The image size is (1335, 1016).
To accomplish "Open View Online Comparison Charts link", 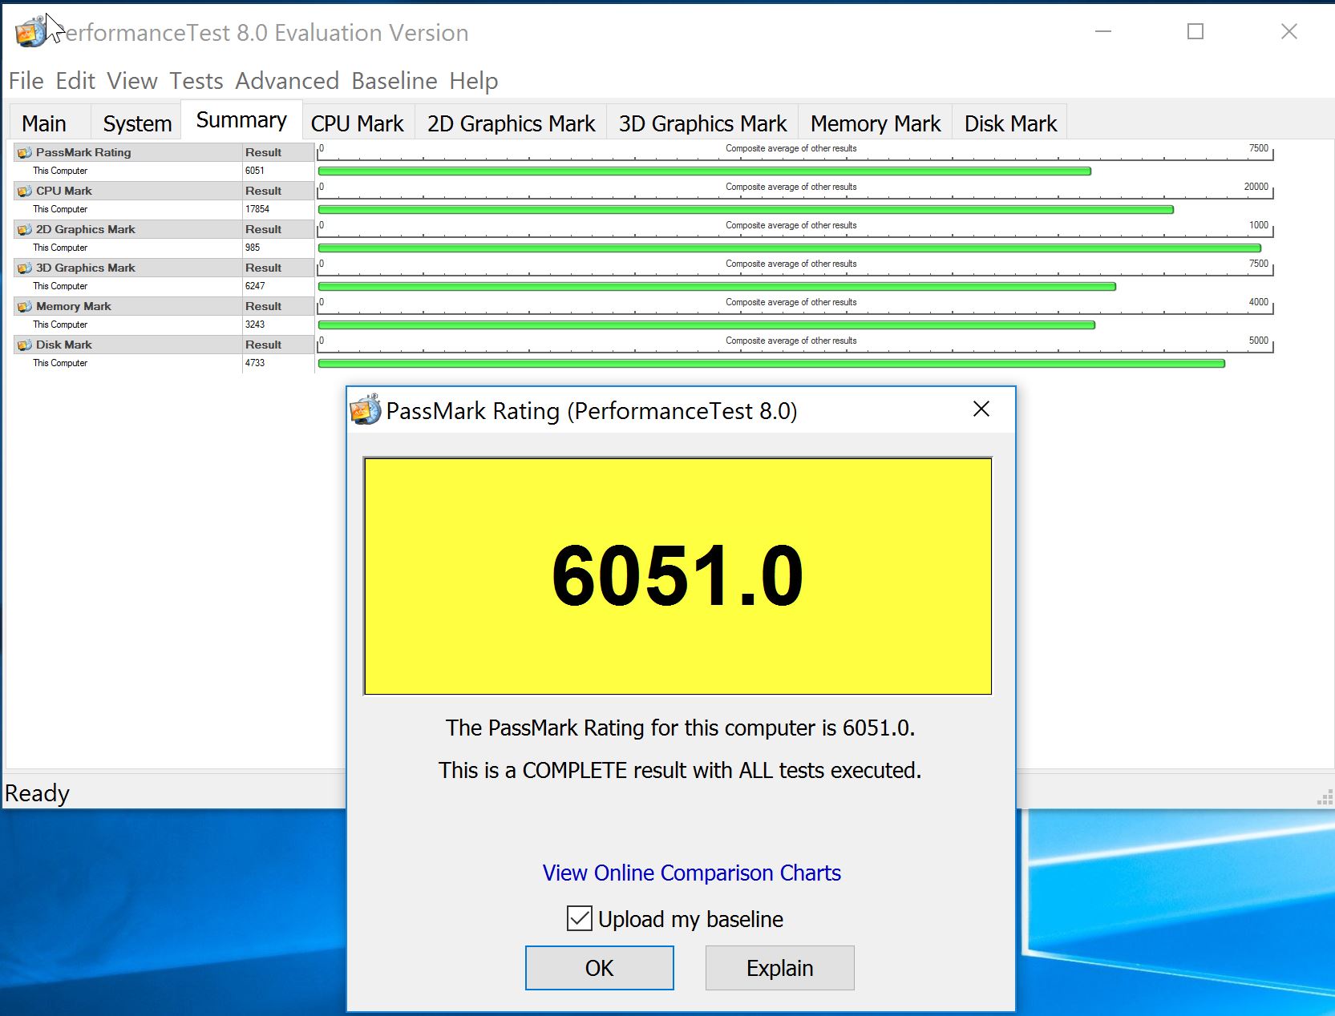I will (x=691, y=873).
